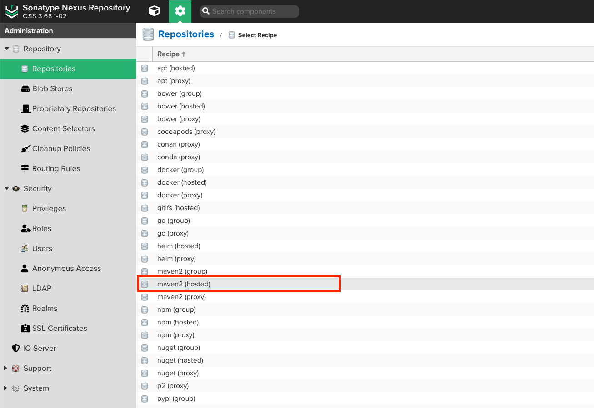Viewport: 594px width, 408px height.
Task: Open the Routing Rules signpost icon
Action: 25,169
